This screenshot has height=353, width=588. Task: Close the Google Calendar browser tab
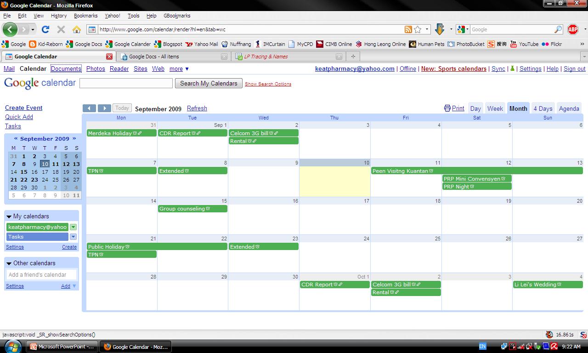(x=109, y=57)
